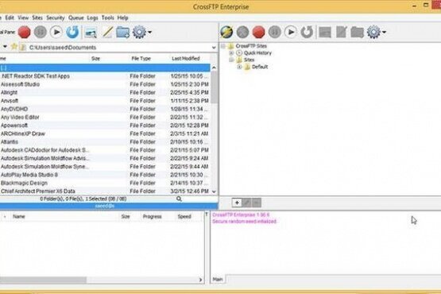
Task: Open the View menu
Action: pos(23,17)
